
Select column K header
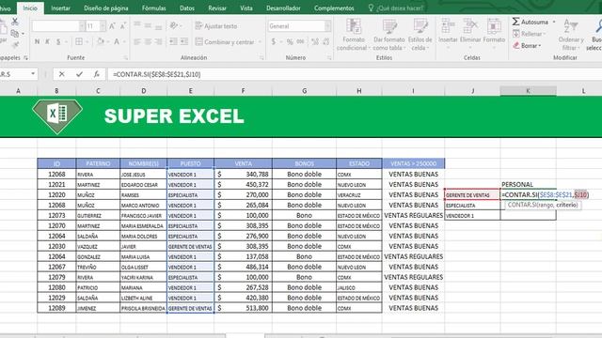pos(528,91)
